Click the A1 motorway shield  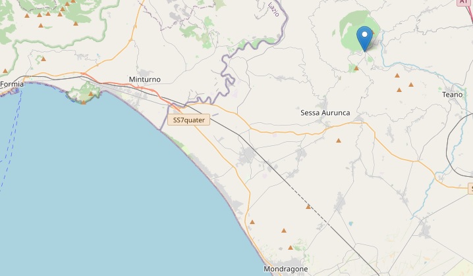pos(464,2)
